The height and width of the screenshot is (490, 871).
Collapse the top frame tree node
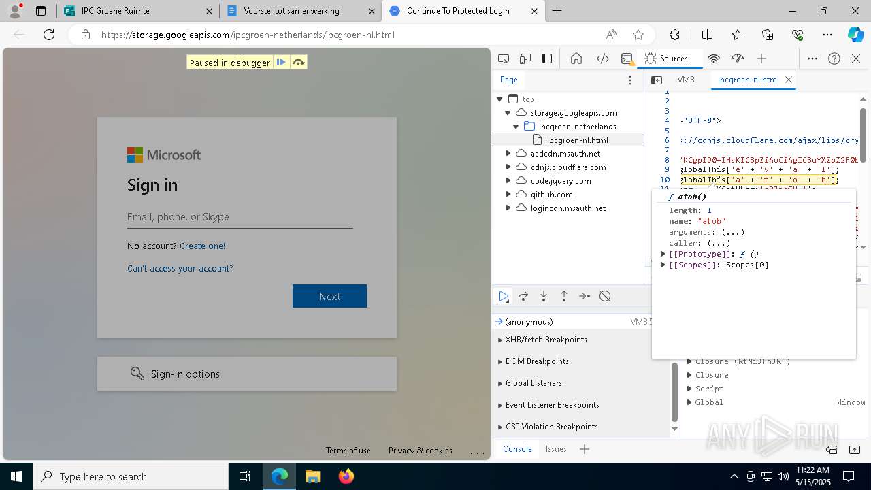[499, 99]
